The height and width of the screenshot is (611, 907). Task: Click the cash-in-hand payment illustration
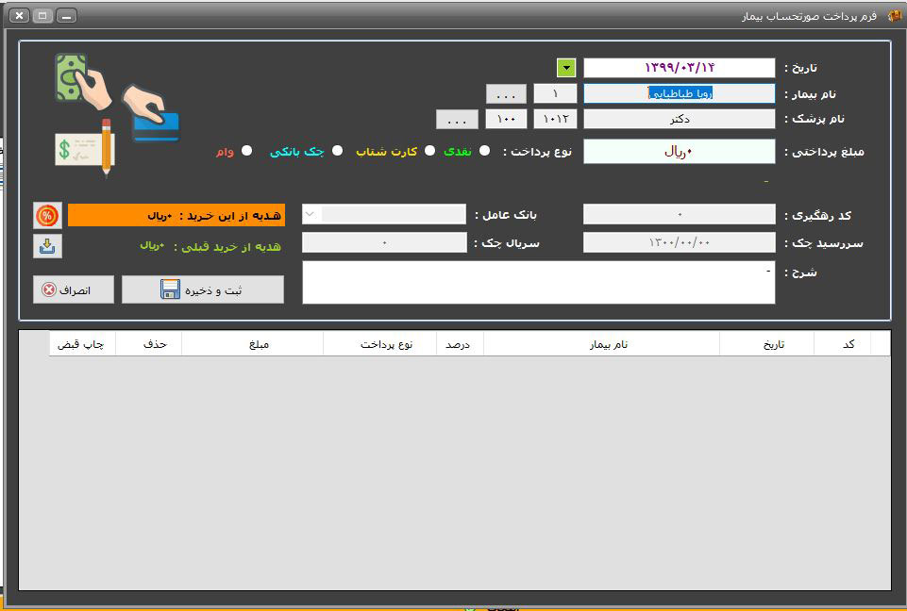coord(84,81)
